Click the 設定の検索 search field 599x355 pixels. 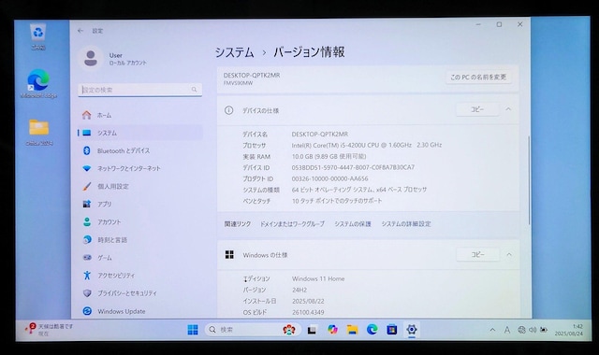click(139, 90)
